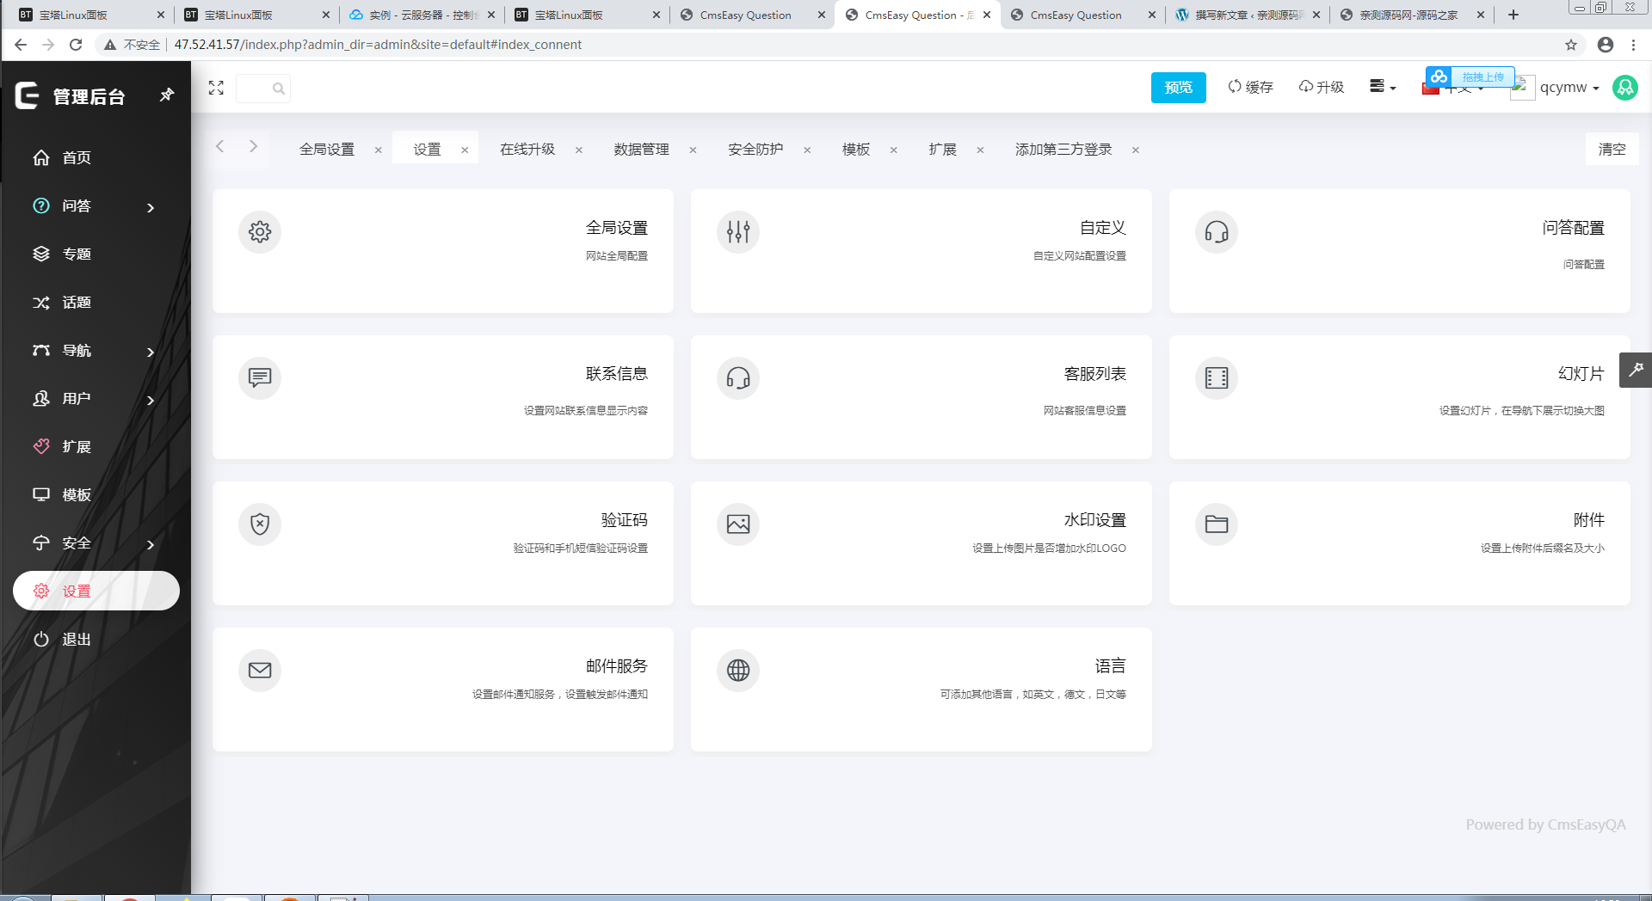Click the search magnifier icon
Screen dimensions: 1652x901
(278, 88)
